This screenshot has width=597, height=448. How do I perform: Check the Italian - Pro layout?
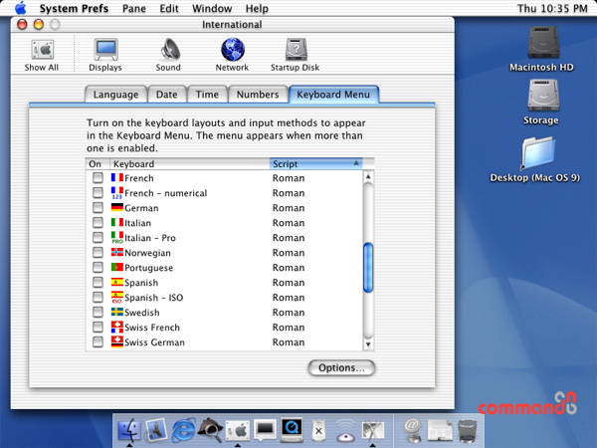pyautogui.click(x=98, y=237)
